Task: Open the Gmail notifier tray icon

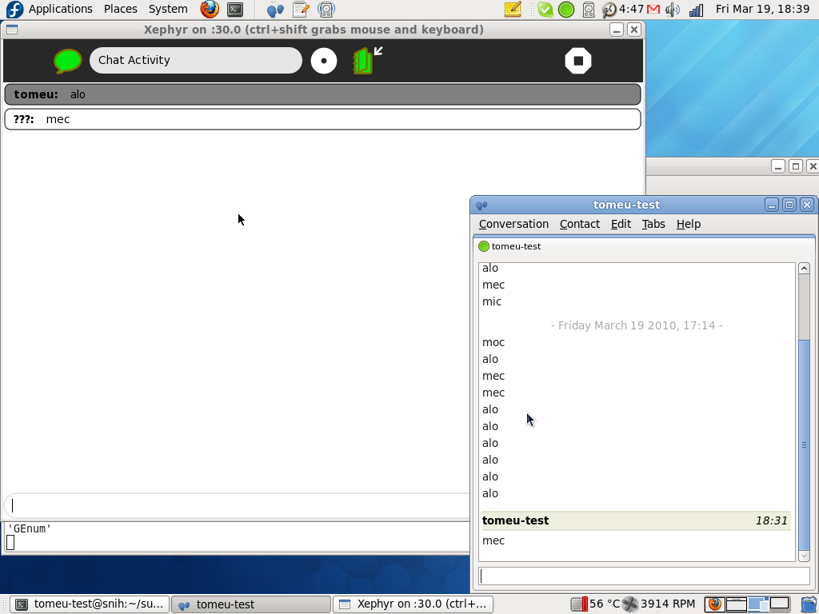Action: pos(653,9)
